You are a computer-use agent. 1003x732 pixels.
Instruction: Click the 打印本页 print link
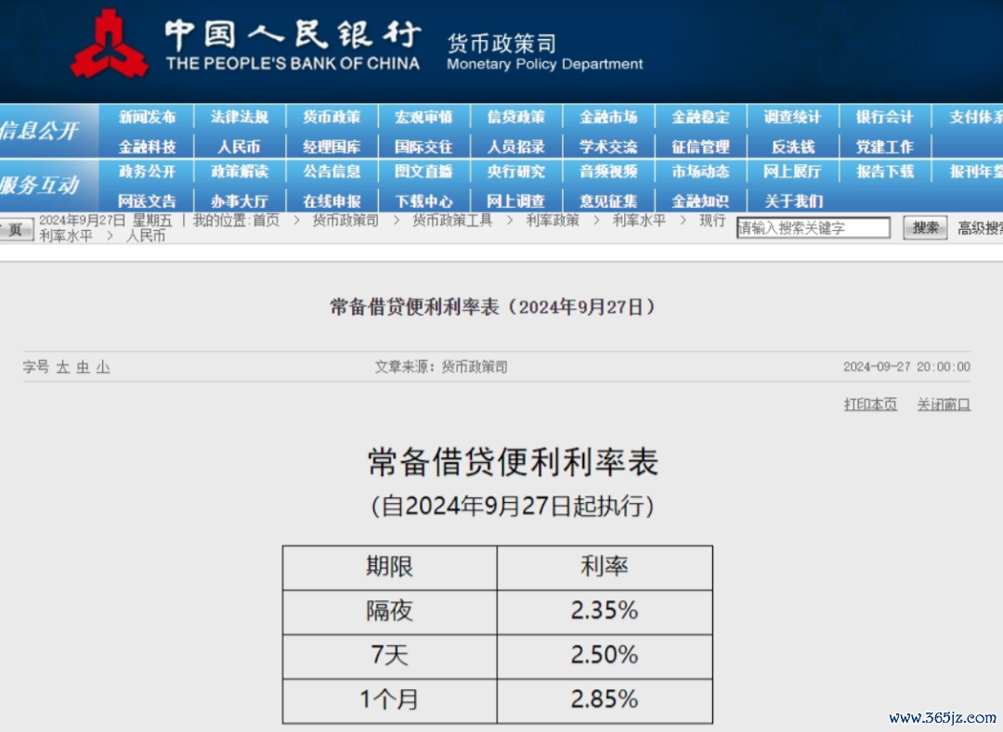[870, 405]
